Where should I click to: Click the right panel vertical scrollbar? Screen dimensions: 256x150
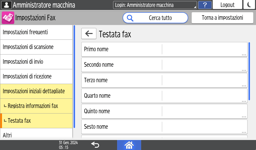(x=249, y=71)
